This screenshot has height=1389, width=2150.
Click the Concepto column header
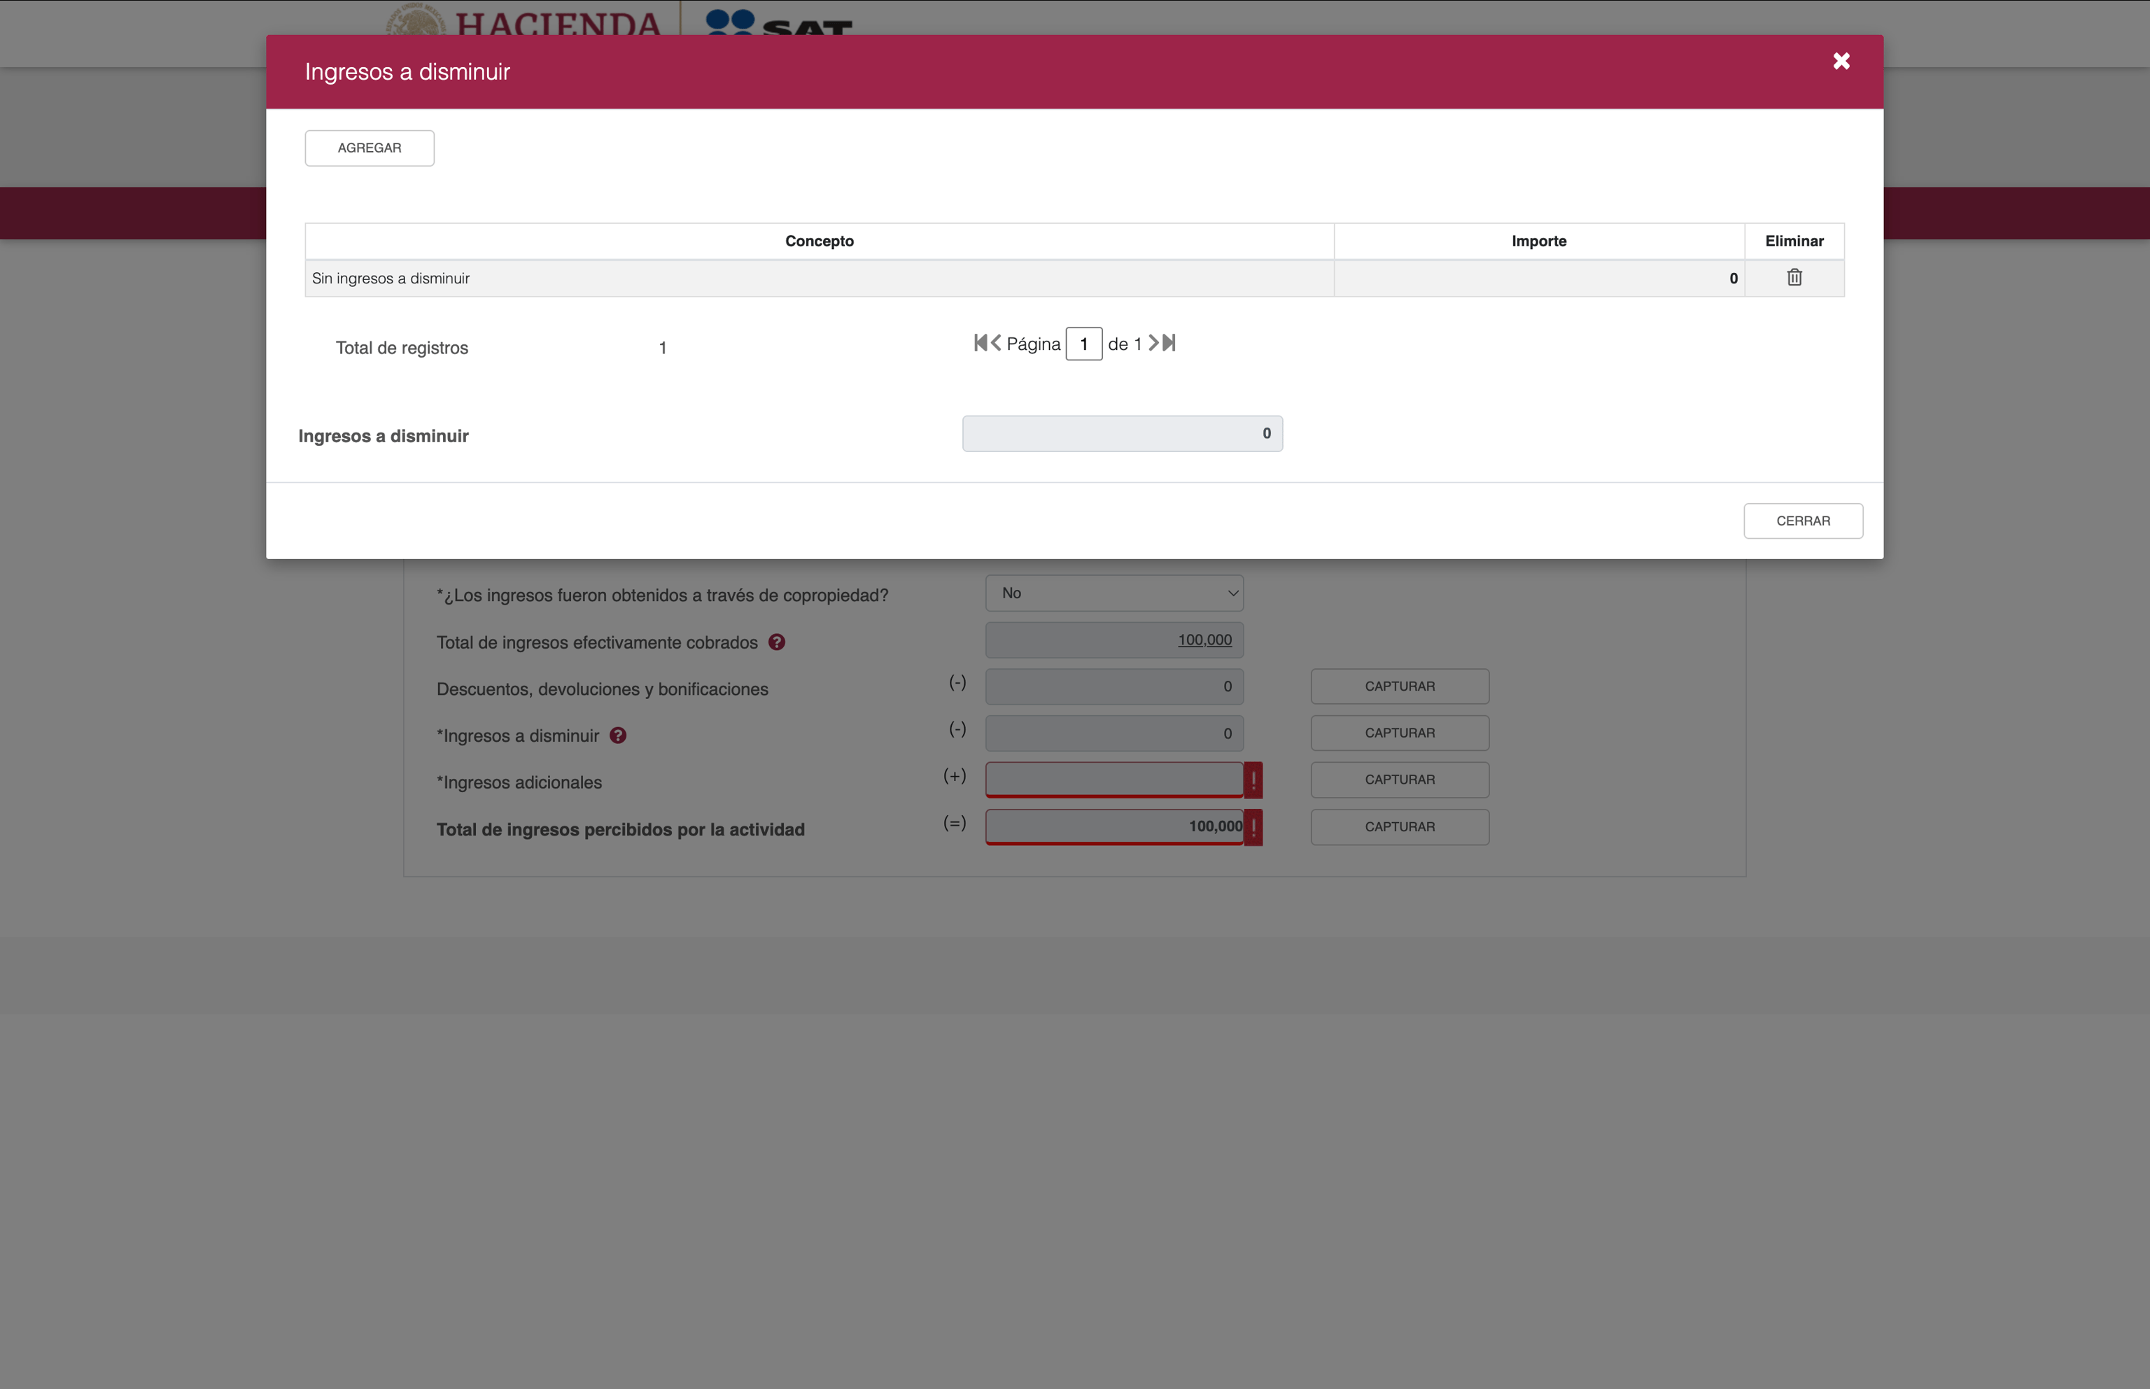818,241
